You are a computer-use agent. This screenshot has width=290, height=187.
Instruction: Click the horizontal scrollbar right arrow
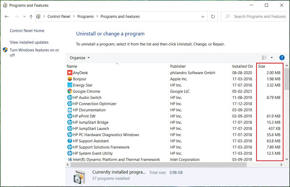(x=281, y=165)
